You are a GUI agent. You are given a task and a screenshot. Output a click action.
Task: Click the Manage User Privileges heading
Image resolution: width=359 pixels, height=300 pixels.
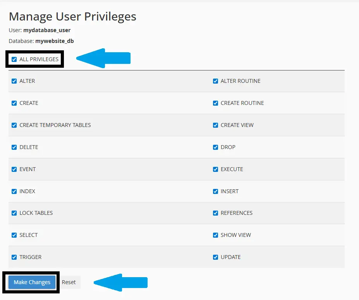[72, 17]
